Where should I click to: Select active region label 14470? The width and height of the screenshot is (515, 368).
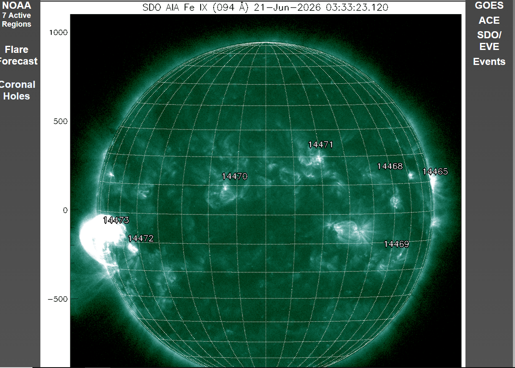(234, 177)
